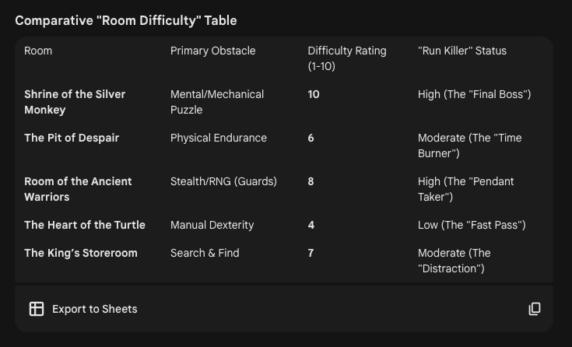Click the copy table icon

pyautogui.click(x=535, y=309)
